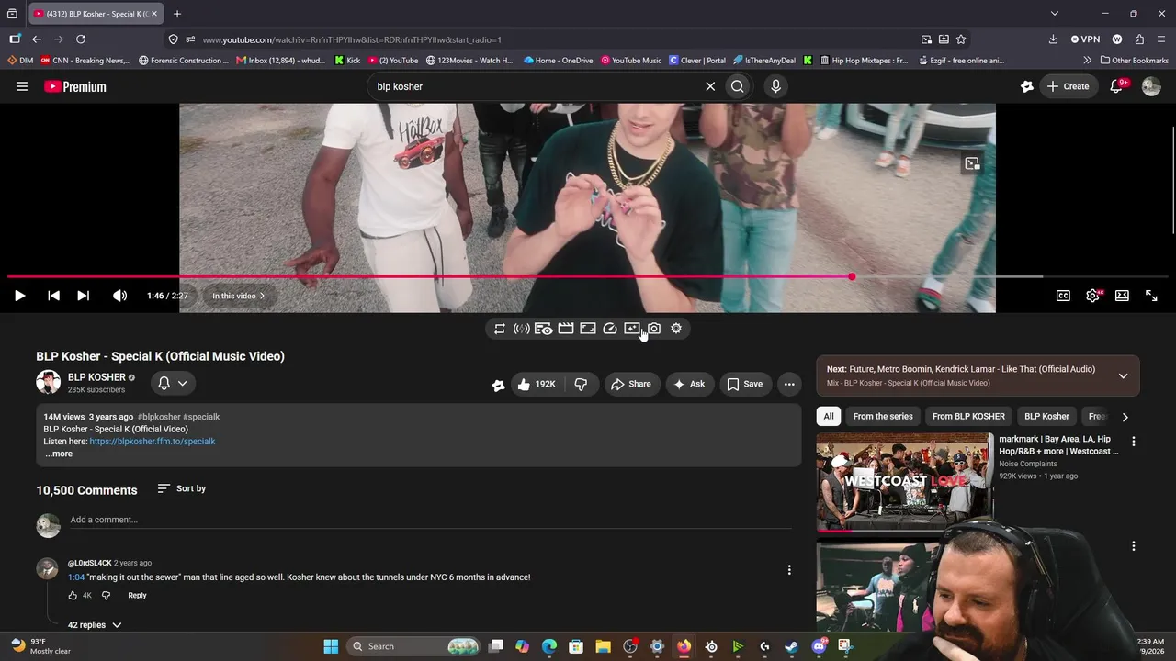Reload the page from the browser toolbar
This screenshot has width=1176, height=661.
pos(81,39)
